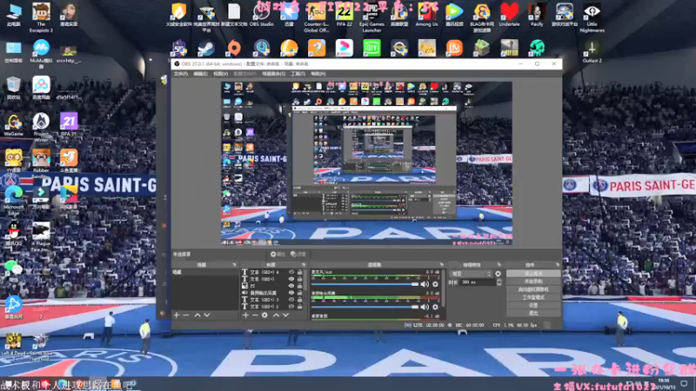Open the Origin desktop icon
Viewport: 696px width, 391px height.
[234, 48]
